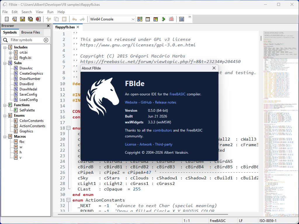The width and height of the screenshot is (299, 224).
Task: Open the View menu
Action: point(39,12)
